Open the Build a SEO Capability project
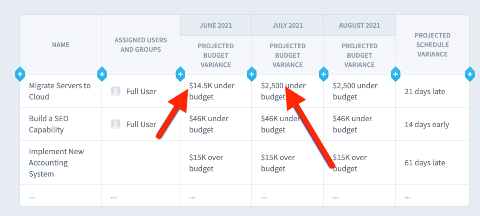Screen dimensions: 480x216 [x=49, y=124]
